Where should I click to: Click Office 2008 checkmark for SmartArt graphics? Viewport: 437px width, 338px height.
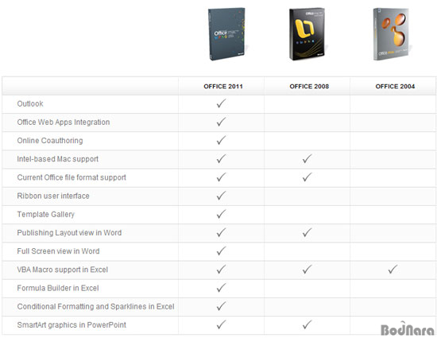[x=307, y=324]
